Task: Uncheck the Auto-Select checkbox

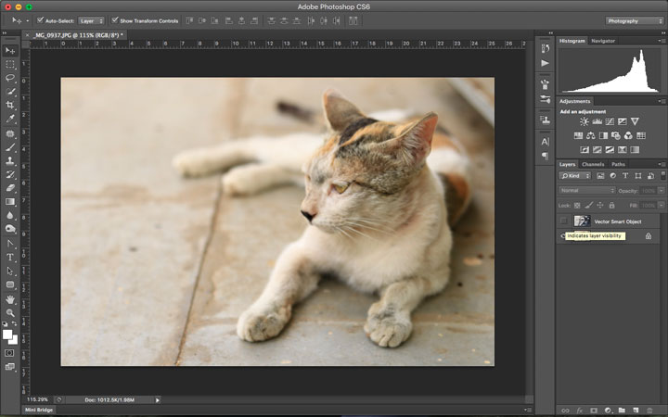Action: [40, 19]
